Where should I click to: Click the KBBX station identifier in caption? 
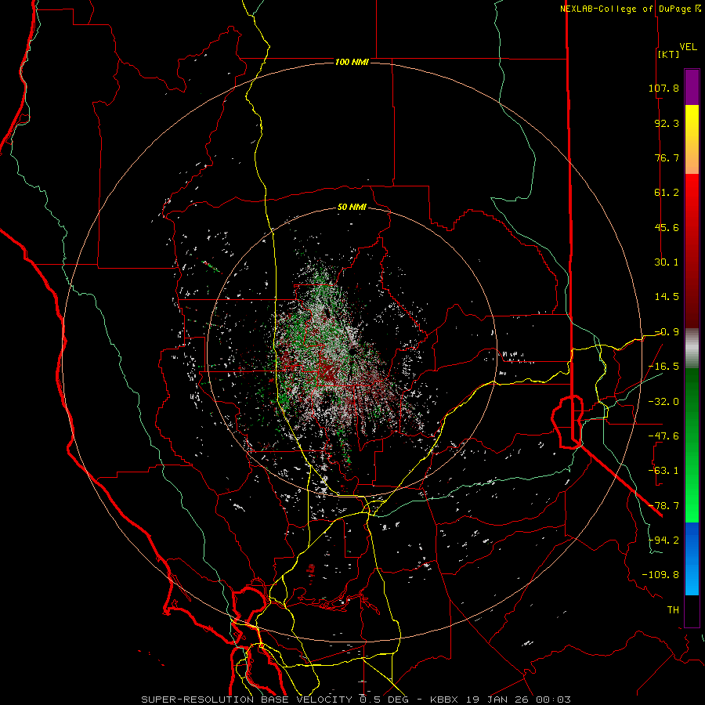444,700
